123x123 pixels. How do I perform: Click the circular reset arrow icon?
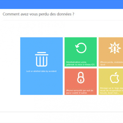click(81, 48)
